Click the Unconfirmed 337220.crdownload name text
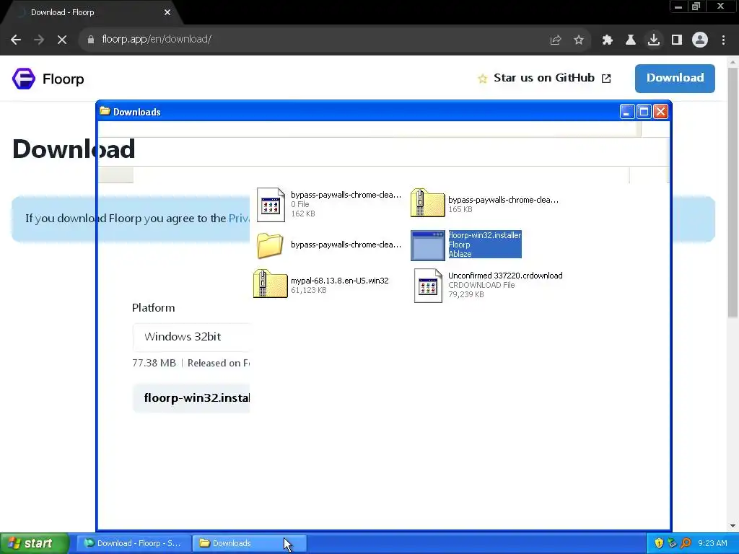Viewport: 739px width, 554px height. (x=505, y=276)
